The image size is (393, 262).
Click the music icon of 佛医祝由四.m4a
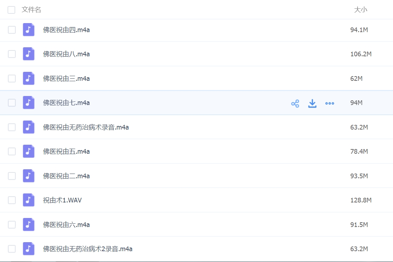coord(29,30)
